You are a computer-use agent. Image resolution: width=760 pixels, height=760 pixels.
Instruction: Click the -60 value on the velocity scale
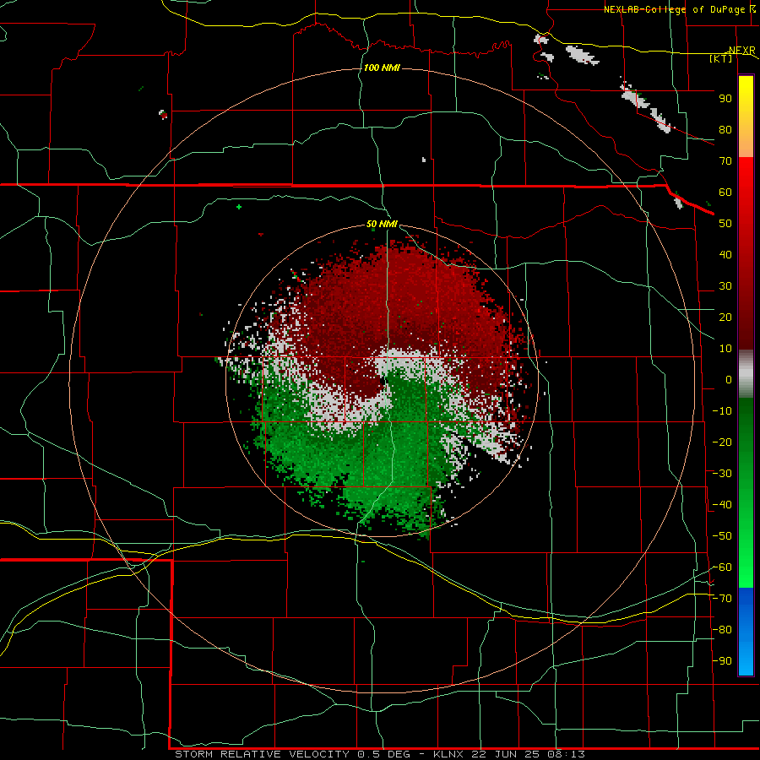click(722, 567)
